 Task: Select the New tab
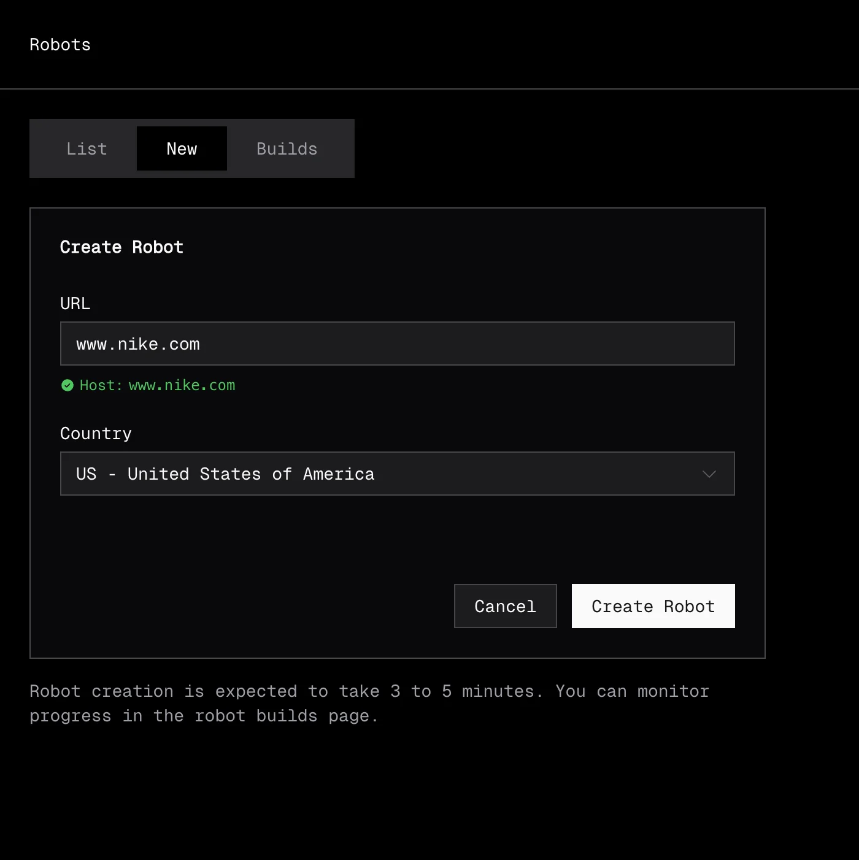point(182,149)
